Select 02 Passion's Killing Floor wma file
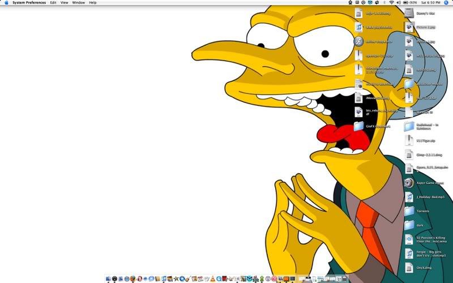 (409, 239)
